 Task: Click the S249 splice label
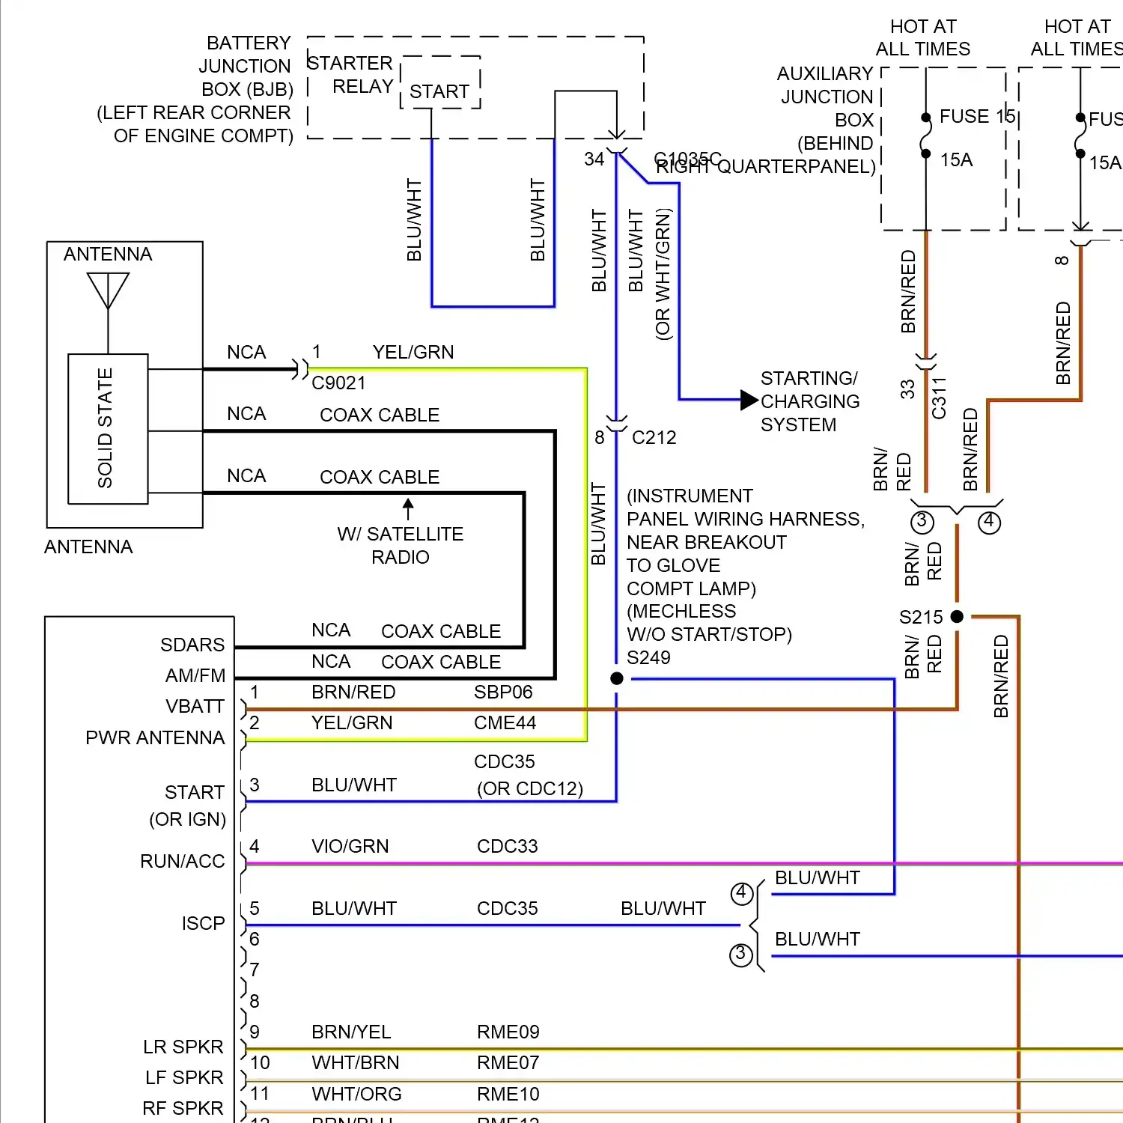point(648,657)
